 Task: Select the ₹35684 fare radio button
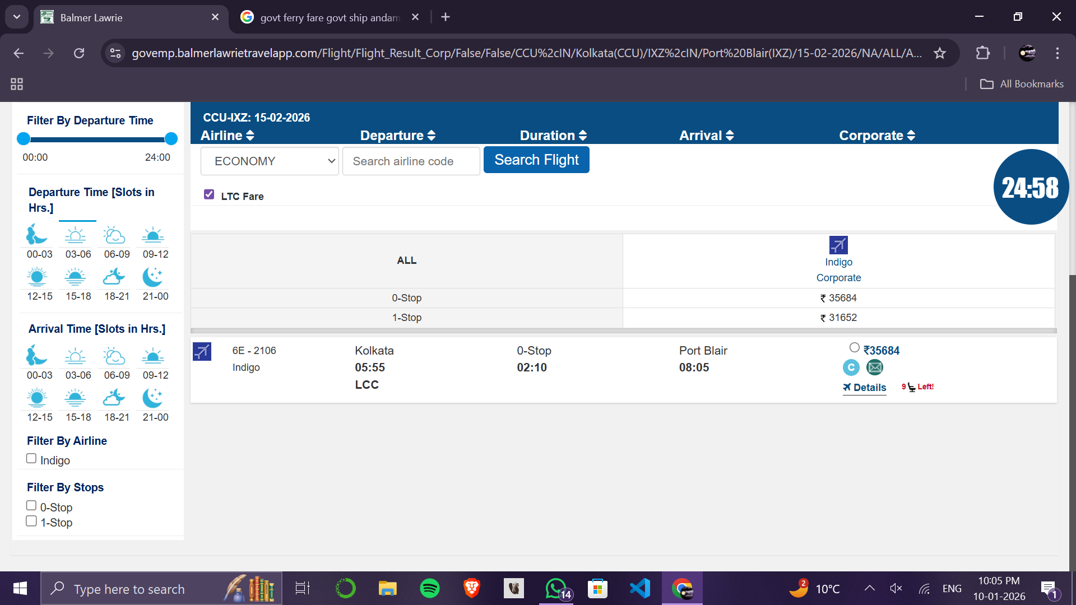tap(854, 347)
